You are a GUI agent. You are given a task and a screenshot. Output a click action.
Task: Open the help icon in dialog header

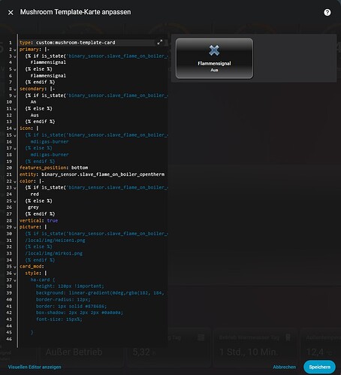327,12
